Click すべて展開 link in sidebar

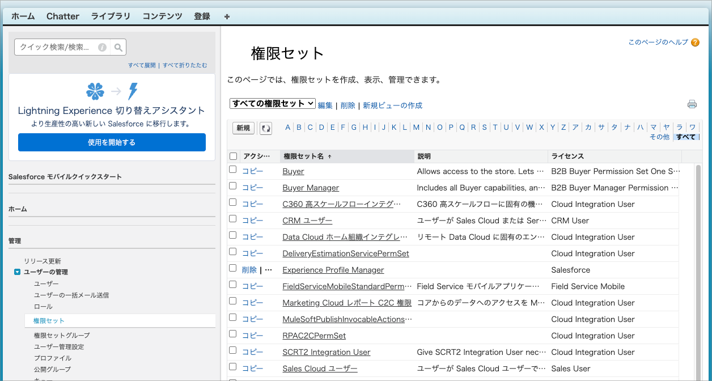click(x=142, y=65)
